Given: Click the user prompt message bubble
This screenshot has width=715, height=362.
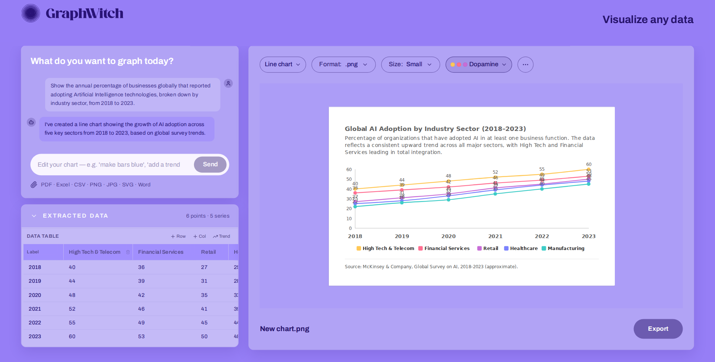Looking at the screenshot, I should tap(133, 94).
